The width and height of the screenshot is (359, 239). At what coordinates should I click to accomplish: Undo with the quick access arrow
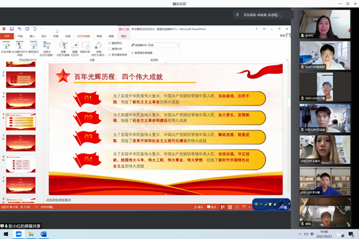pyautogui.click(x=19, y=29)
